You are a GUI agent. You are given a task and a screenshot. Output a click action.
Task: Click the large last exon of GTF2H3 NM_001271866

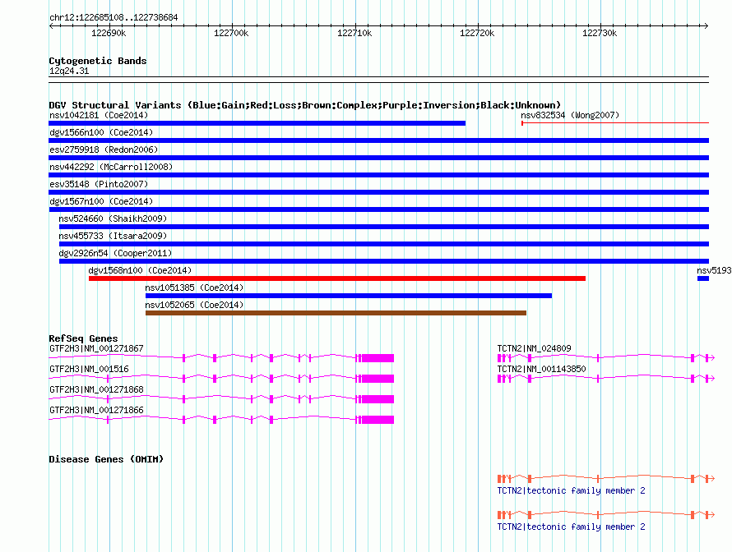[378, 420]
